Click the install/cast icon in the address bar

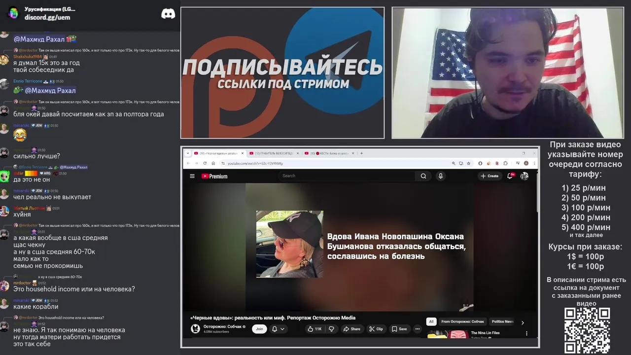click(x=461, y=163)
